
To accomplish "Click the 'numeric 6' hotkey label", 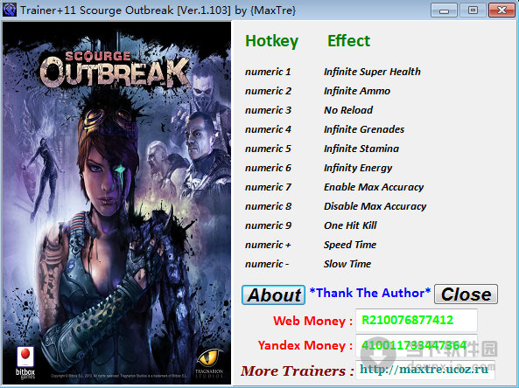I will pos(268,168).
